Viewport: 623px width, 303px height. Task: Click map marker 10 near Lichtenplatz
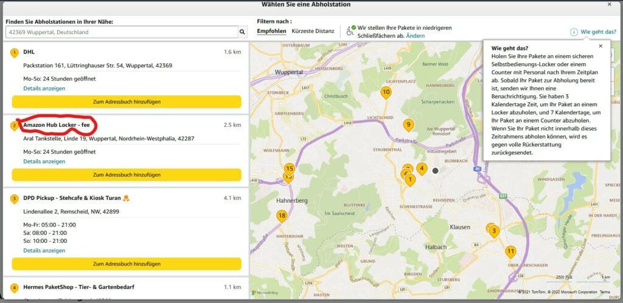386,93
